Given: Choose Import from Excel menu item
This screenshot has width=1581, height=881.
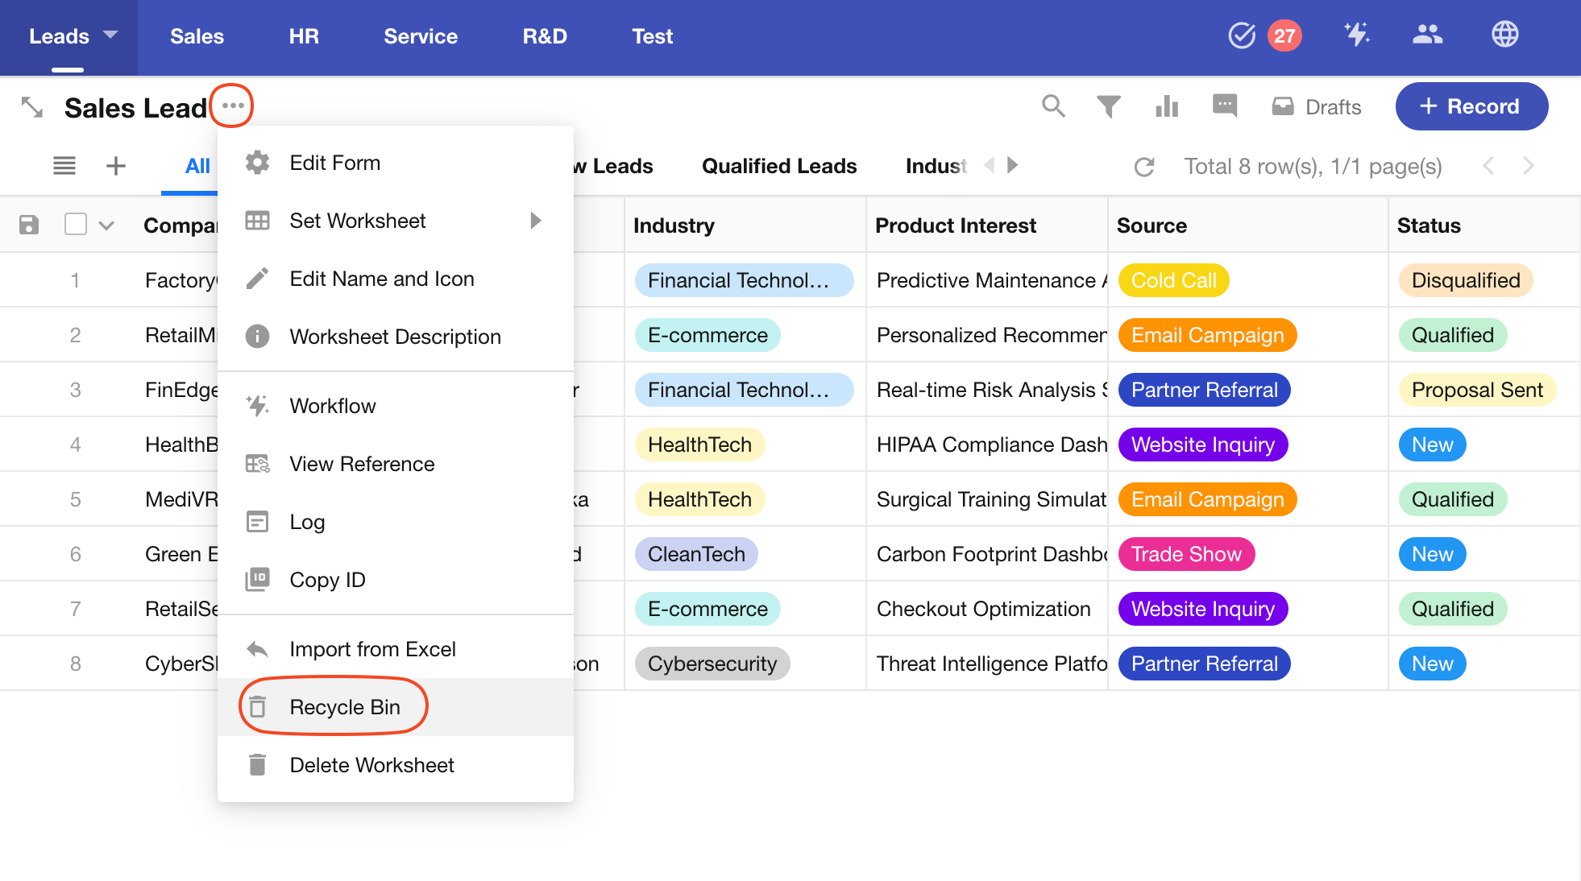Looking at the screenshot, I should point(372,649).
